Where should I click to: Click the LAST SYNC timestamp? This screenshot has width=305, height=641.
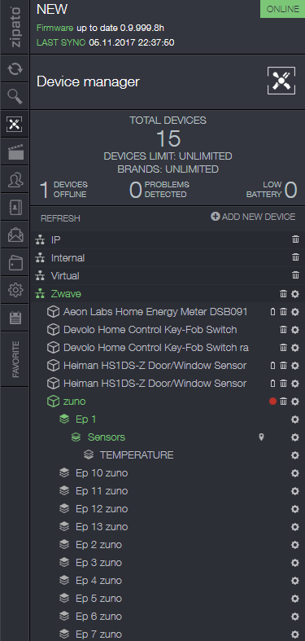[106, 42]
